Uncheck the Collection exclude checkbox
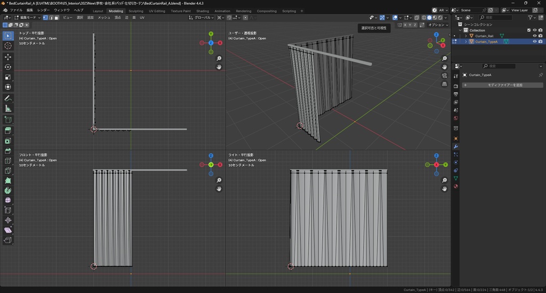 [529, 30]
